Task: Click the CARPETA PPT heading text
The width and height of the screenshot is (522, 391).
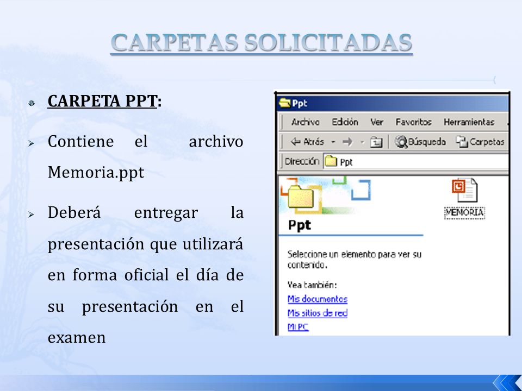Action: point(104,101)
